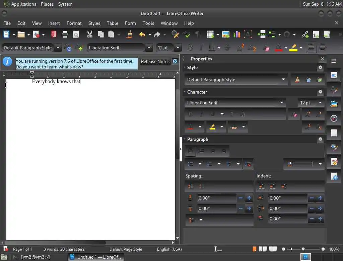This screenshot has height=261, width=343.
Task: Open Find and Replace icon
Action: (x=175, y=35)
